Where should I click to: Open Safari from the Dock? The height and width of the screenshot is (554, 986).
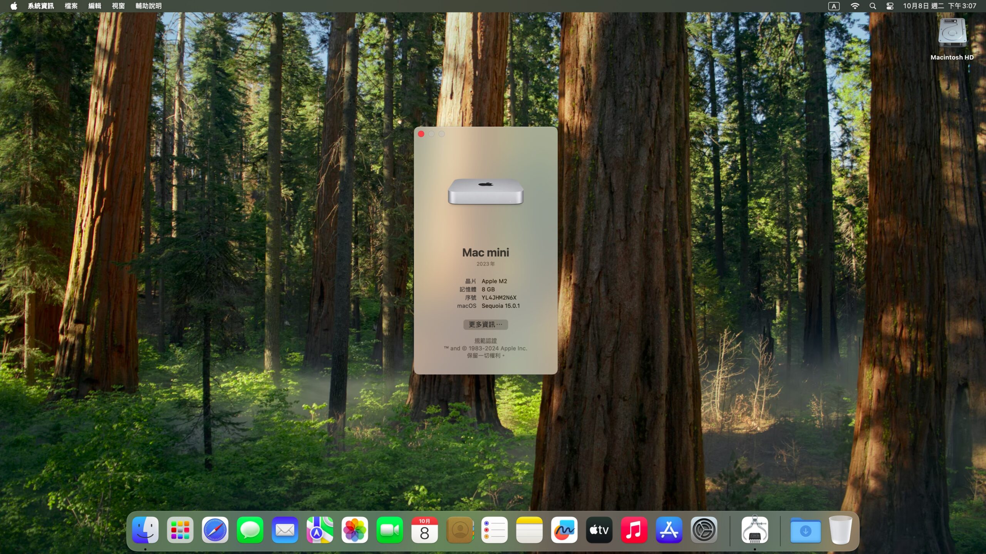point(215,530)
